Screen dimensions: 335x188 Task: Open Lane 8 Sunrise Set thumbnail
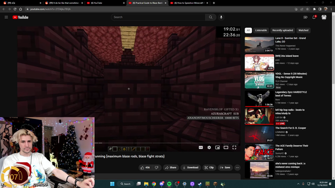pyautogui.click(x=260, y=44)
